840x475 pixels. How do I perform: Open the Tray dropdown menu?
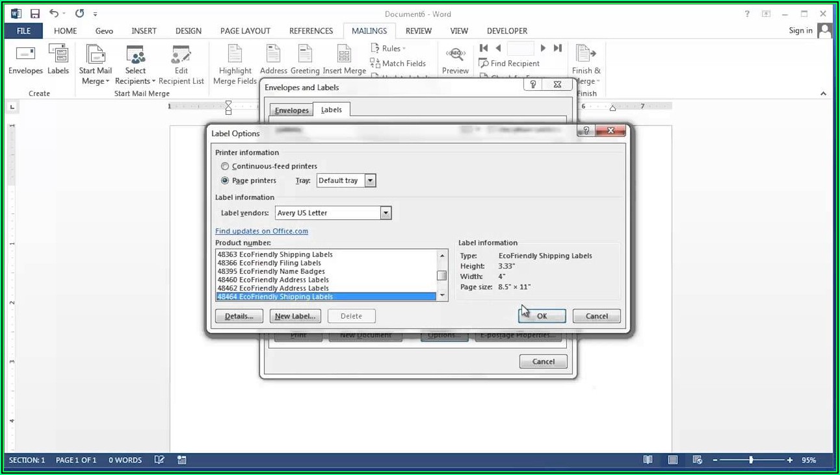pyautogui.click(x=370, y=180)
